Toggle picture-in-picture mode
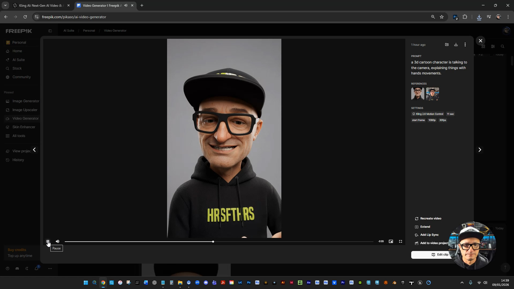 click(391, 241)
